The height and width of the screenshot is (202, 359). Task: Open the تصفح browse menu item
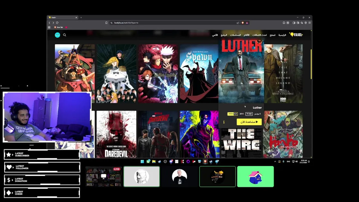(x=273, y=35)
